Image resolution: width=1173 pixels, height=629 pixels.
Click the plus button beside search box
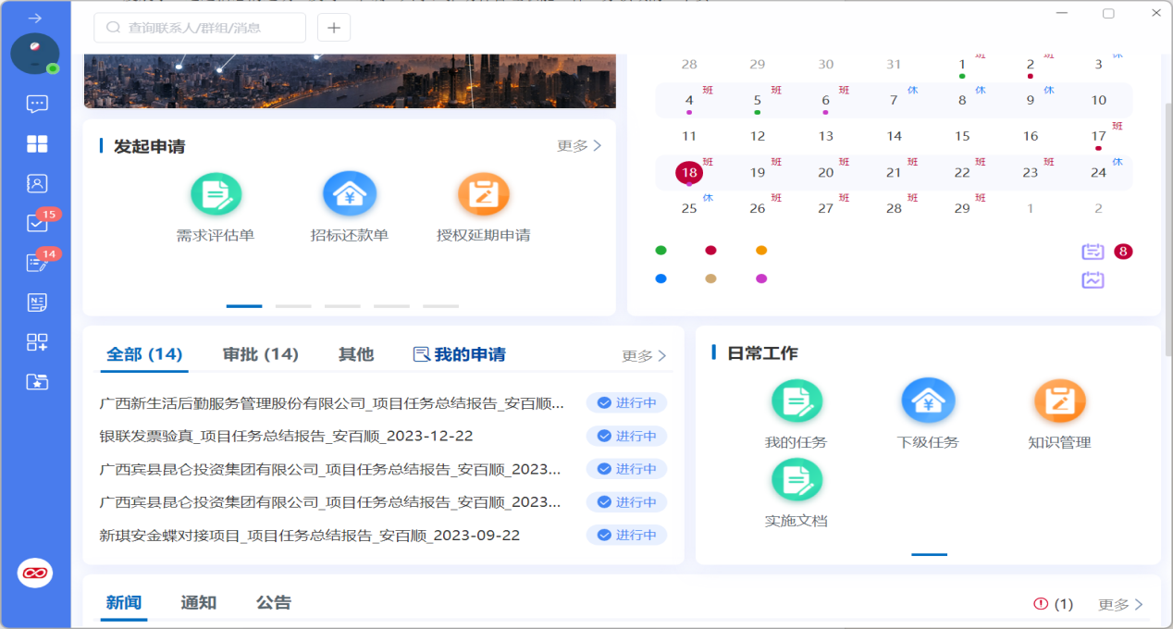(x=334, y=28)
